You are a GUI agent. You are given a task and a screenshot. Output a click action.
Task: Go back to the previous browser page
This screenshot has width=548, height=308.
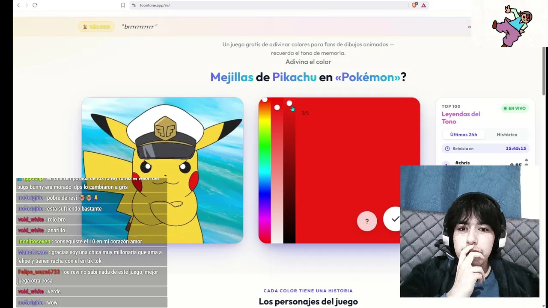[18, 5]
